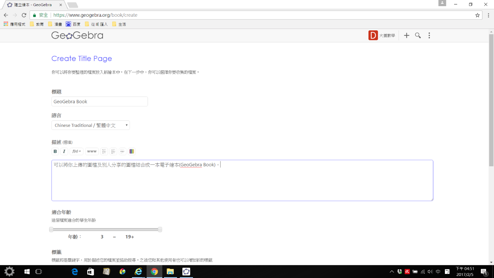Open GeoGebra app from taskbar
The width and height of the screenshot is (494, 278).
coord(186,272)
